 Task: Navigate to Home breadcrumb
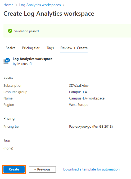8,5
